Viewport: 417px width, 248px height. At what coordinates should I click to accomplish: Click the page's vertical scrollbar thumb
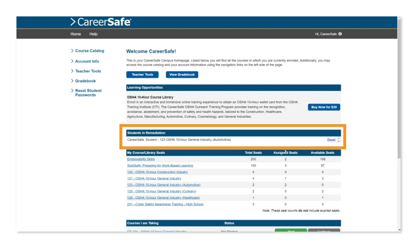(399, 89)
